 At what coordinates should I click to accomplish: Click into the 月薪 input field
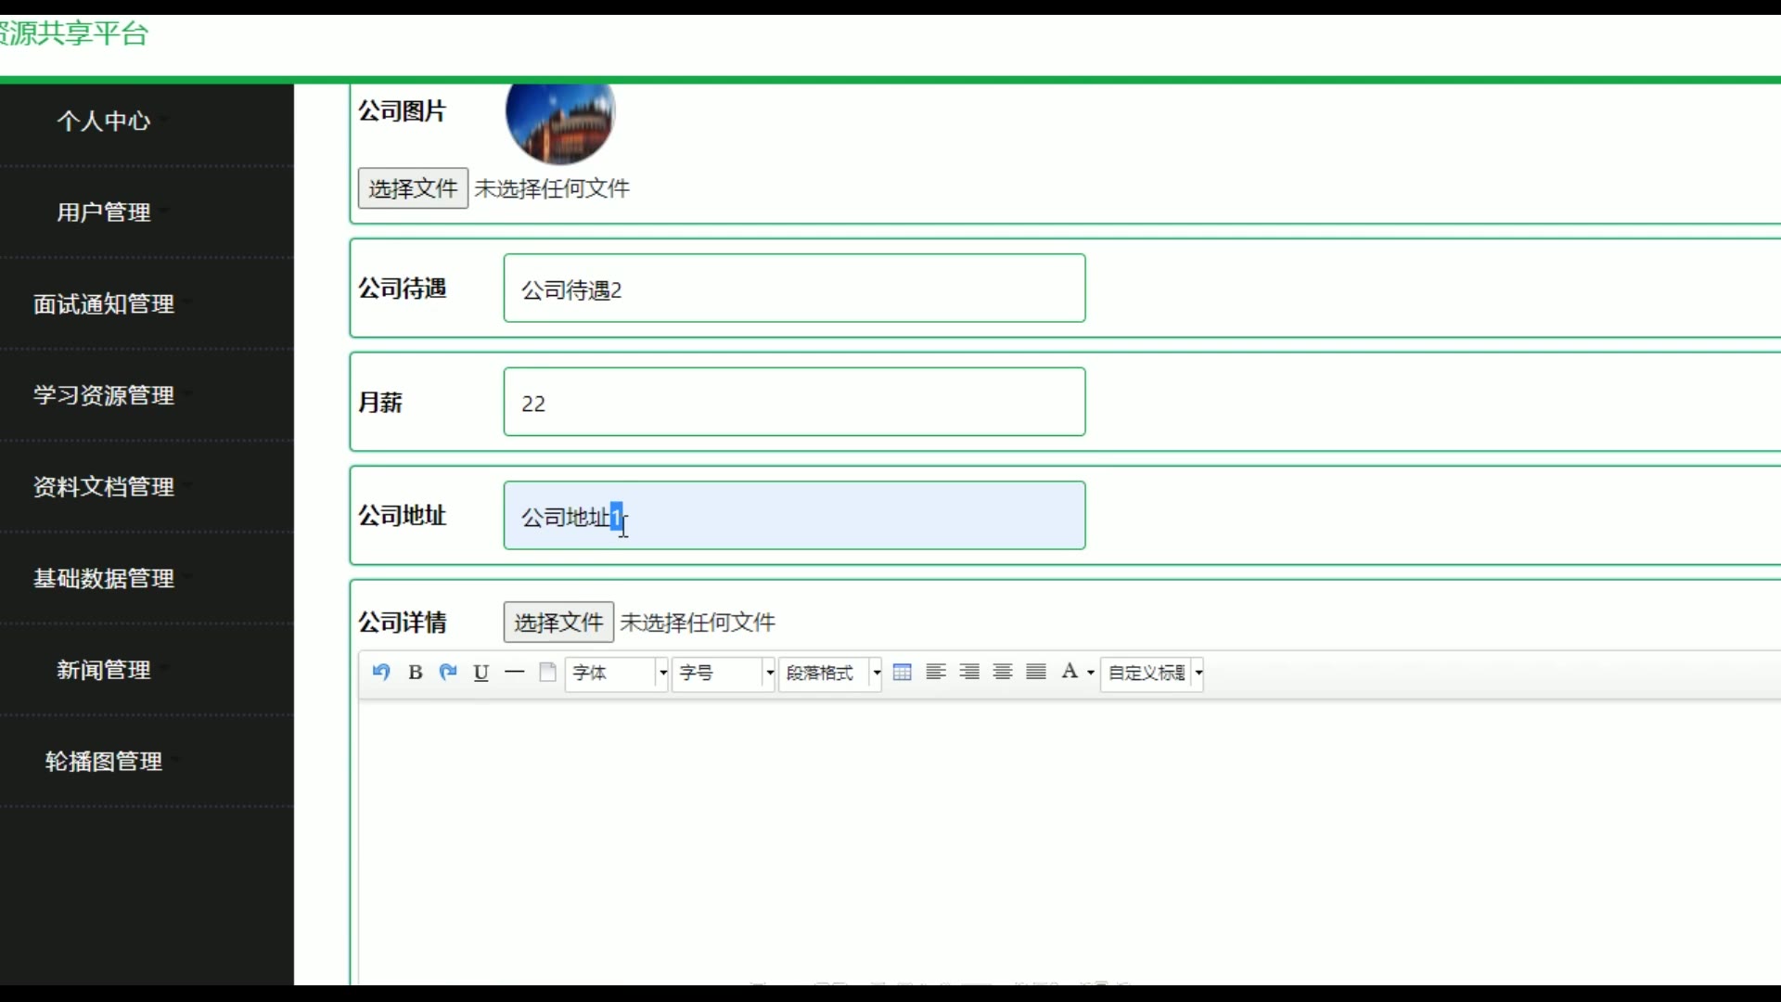coord(794,402)
